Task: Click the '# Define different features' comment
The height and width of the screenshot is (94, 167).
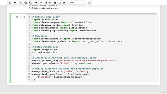Action: click(x=68, y=69)
